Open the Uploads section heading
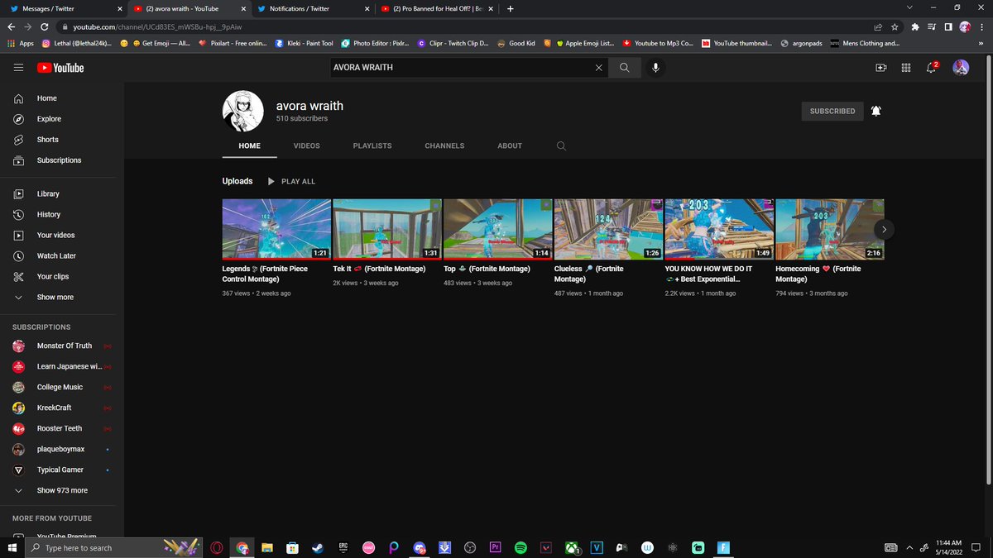The height and width of the screenshot is (558, 993). (237, 181)
